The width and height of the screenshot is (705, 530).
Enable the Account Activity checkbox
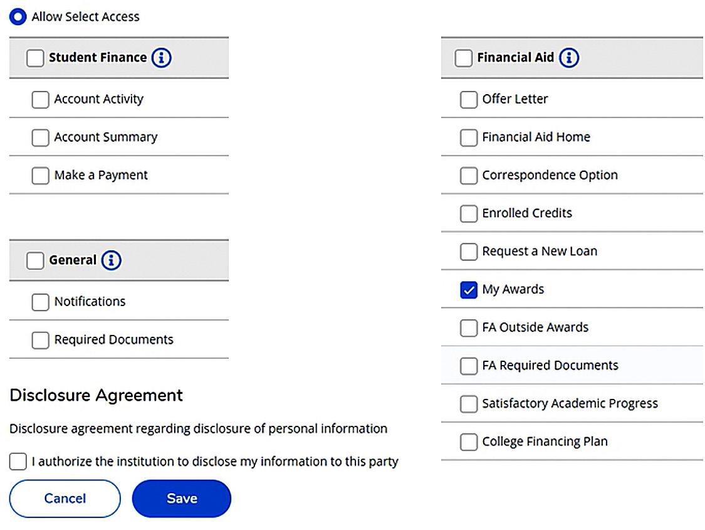point(40,99)
